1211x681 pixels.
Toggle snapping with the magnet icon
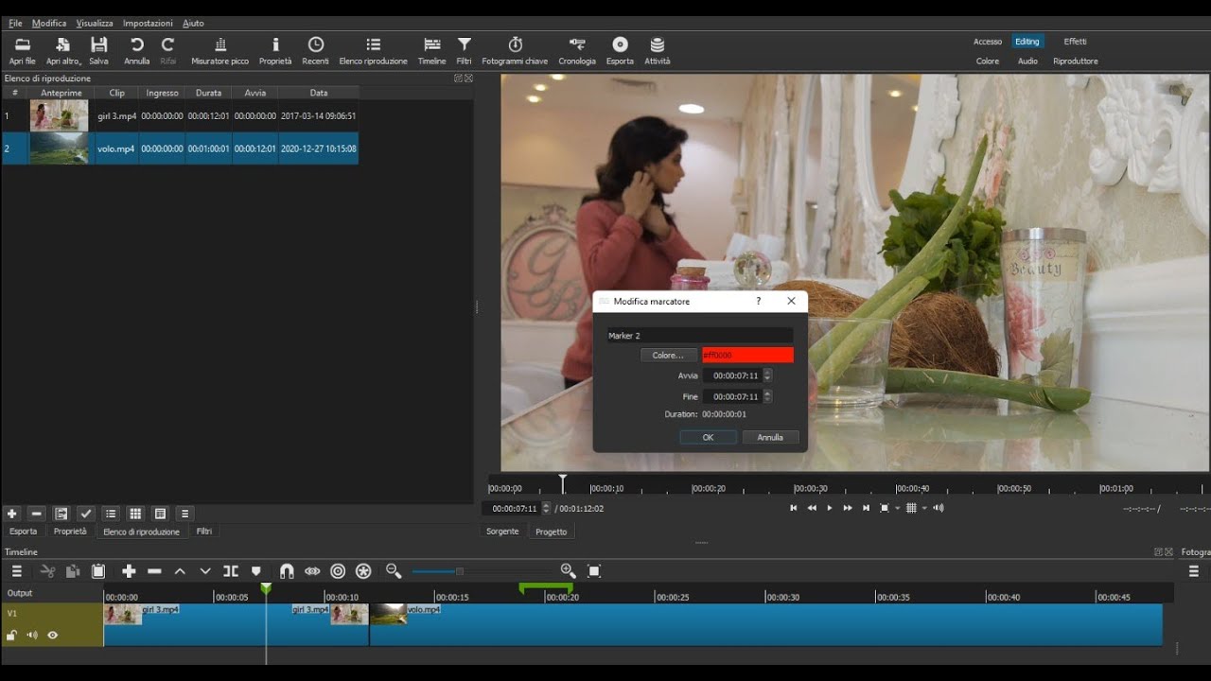pos(287,571)
